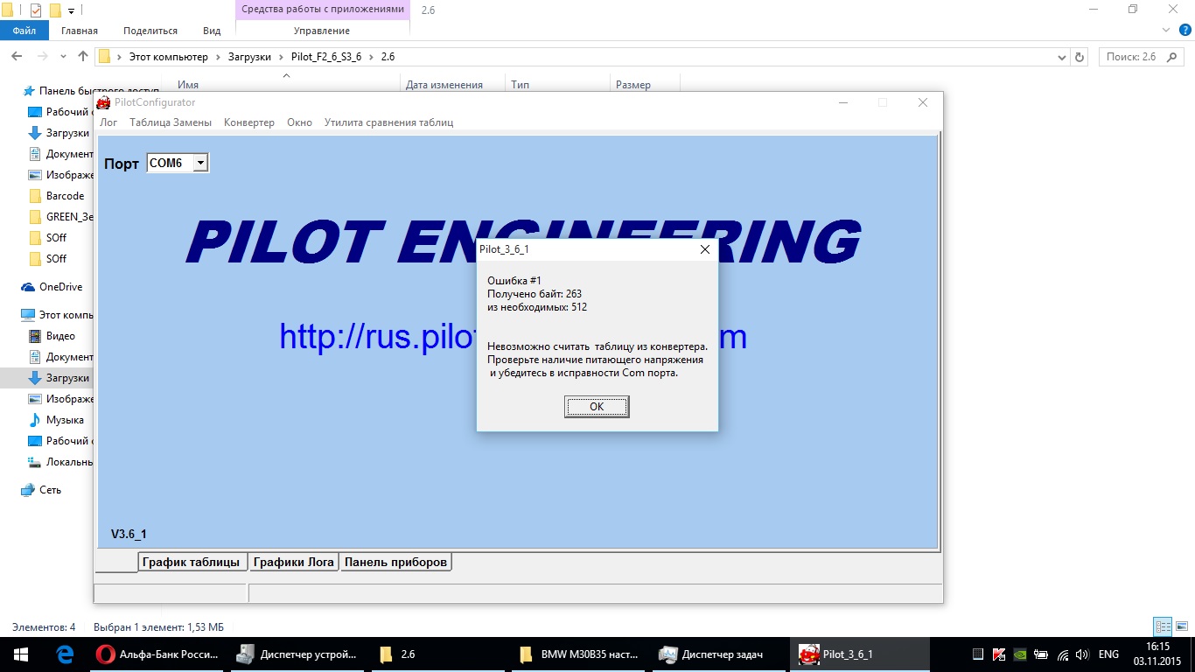The height and width of the screenshot is (672, 1195).
Task: Click the Этот компьютер breadcrumb
Action: coord(169,57)
